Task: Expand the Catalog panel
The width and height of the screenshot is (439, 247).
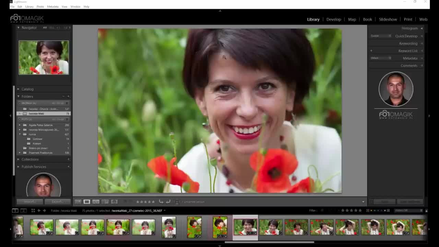Action: (27, 89)
